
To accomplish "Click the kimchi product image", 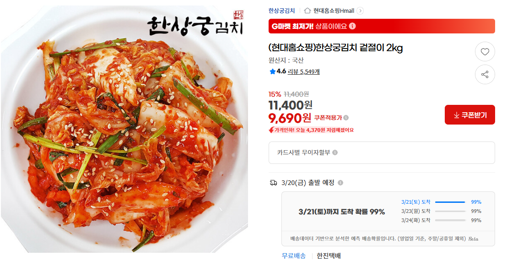I will [124, 130].
